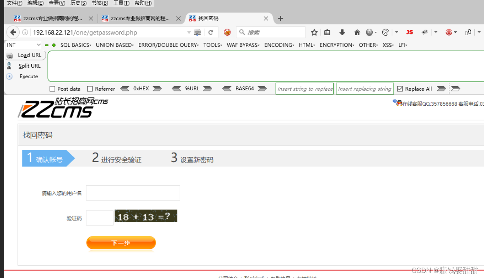Viewport: 484px width, 278px height.
Task: Click the Load URL button
Action: pos(26,55)
